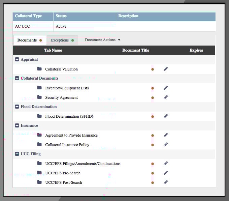
Task: Collapse the Flood Determination section
Action: coord(17,107)
